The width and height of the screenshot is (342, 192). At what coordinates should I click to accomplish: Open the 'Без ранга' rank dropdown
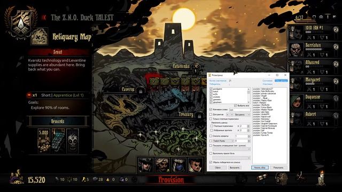[243, 115]
